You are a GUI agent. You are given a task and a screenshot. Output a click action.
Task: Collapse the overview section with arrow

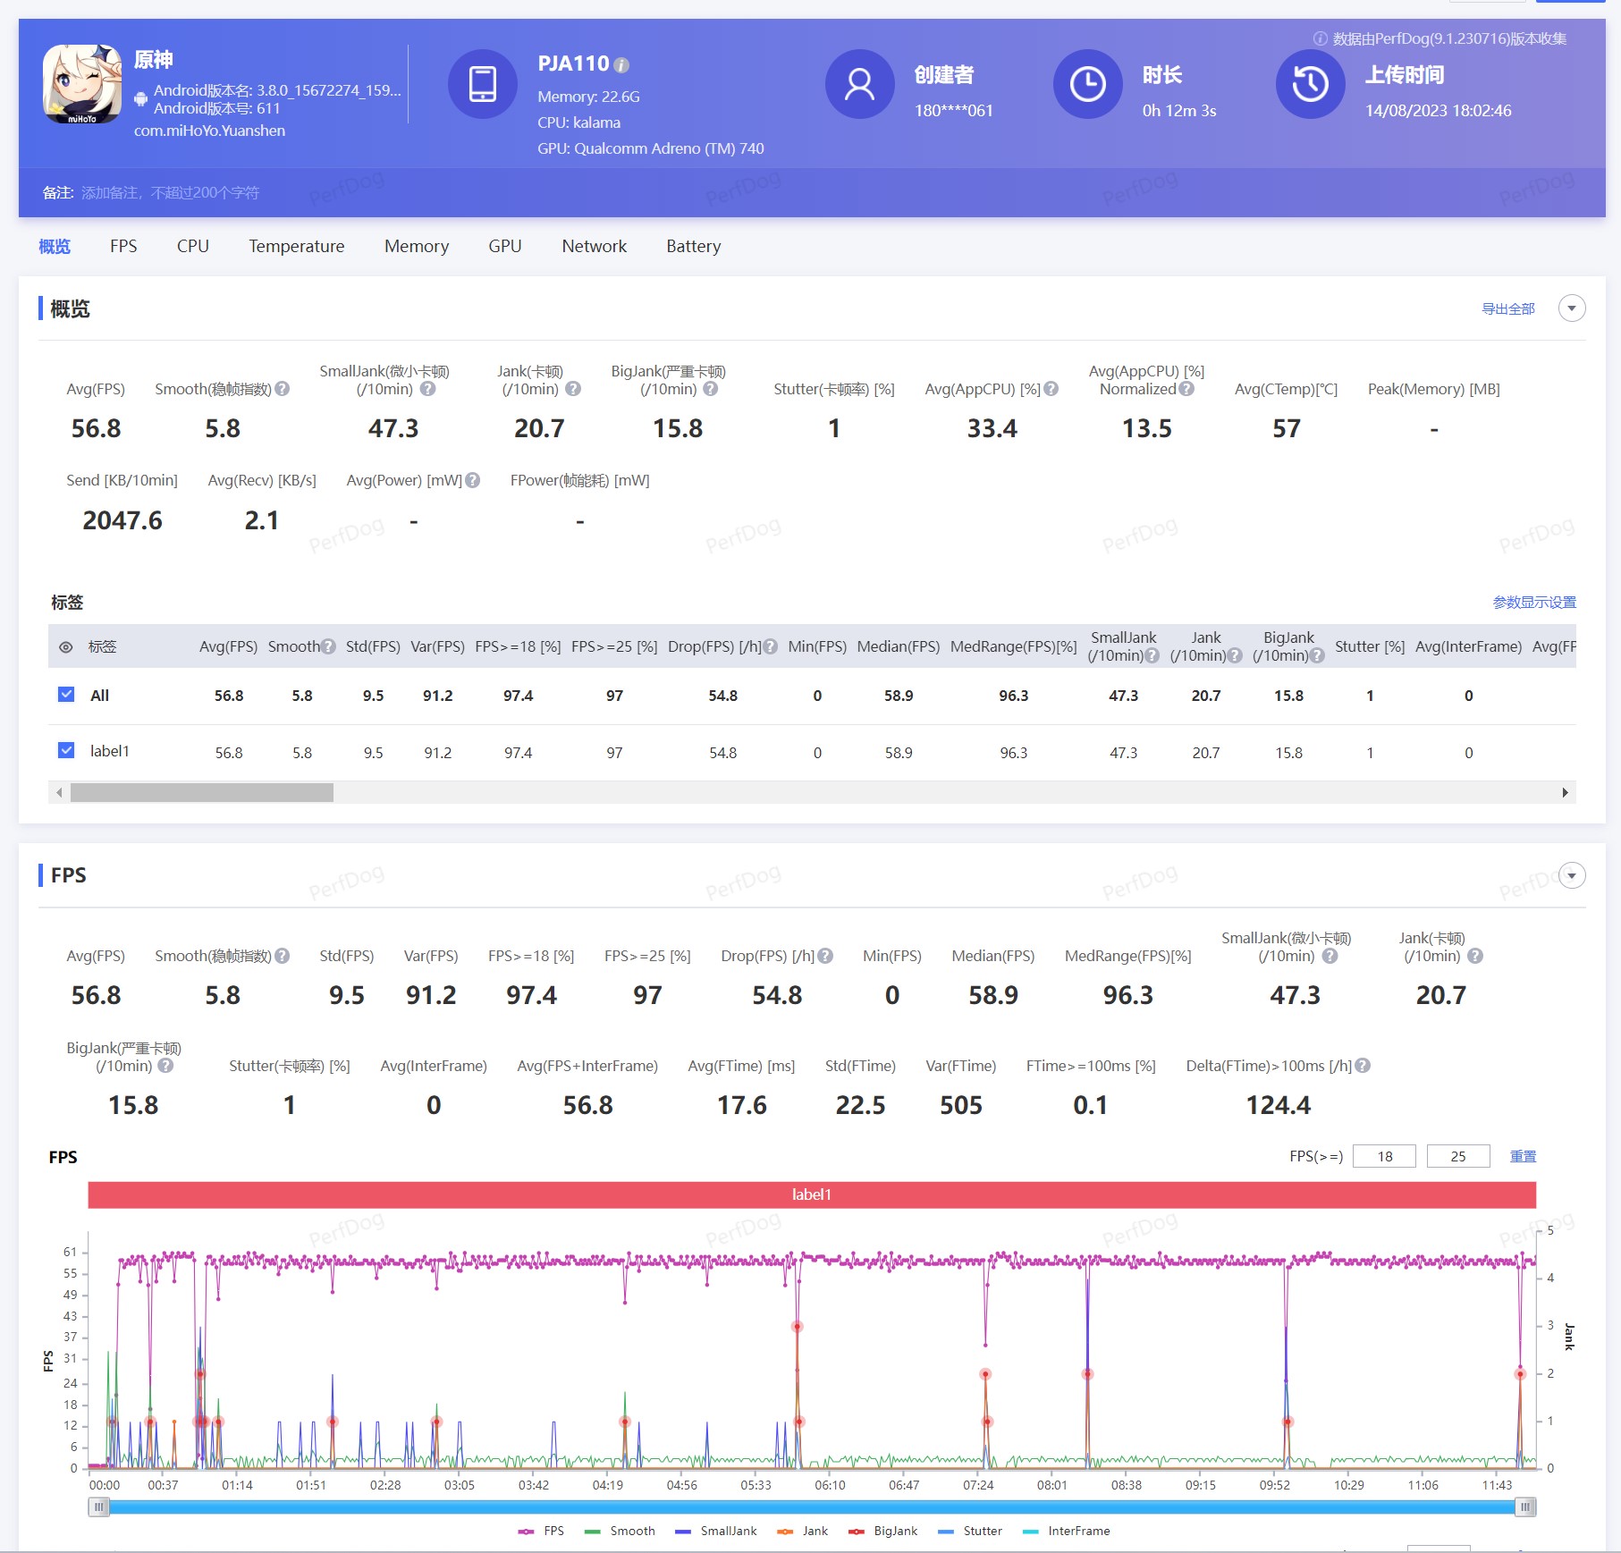coord(1572,308)
